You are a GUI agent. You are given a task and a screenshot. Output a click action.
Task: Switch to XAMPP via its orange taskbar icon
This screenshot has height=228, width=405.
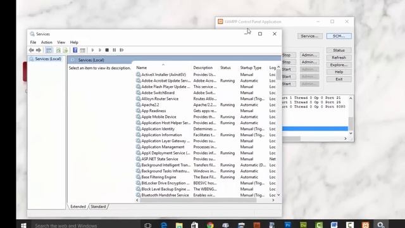[x=365, y=225]
